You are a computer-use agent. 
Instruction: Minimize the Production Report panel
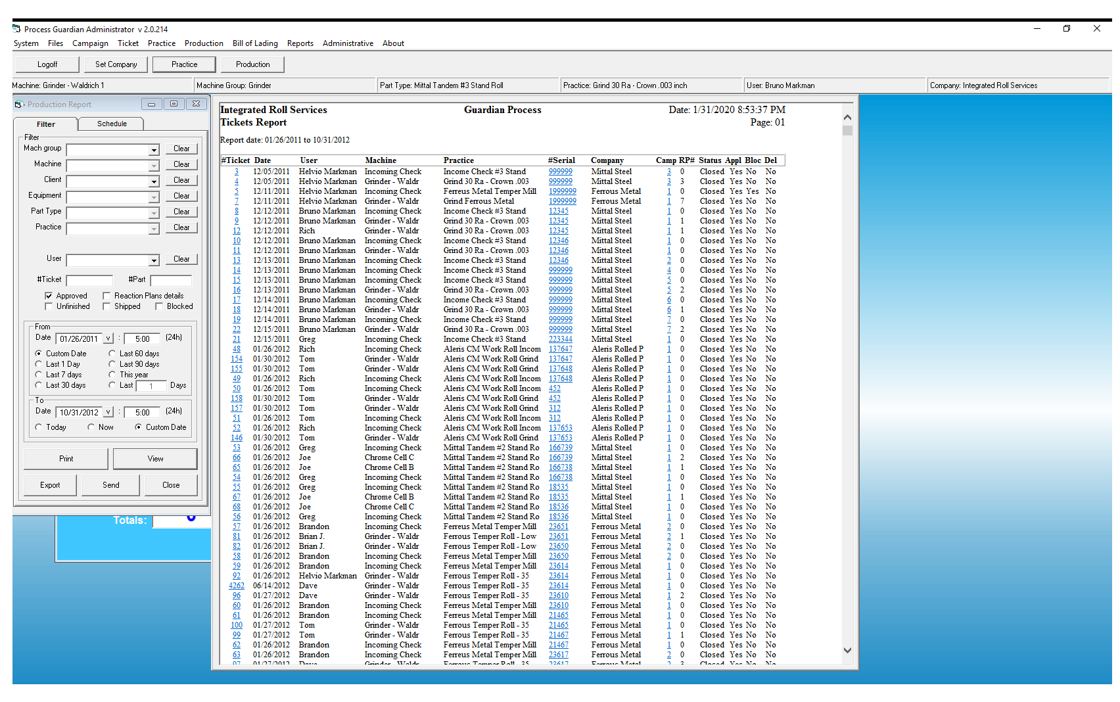pos(151,104)
